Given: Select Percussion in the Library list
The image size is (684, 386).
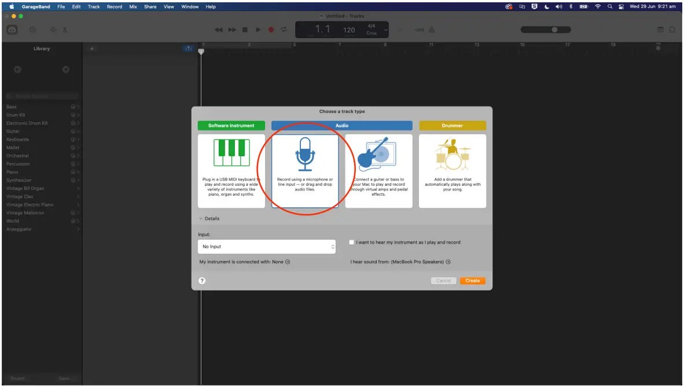Looking at the screenshot, I should coord(18,164).
